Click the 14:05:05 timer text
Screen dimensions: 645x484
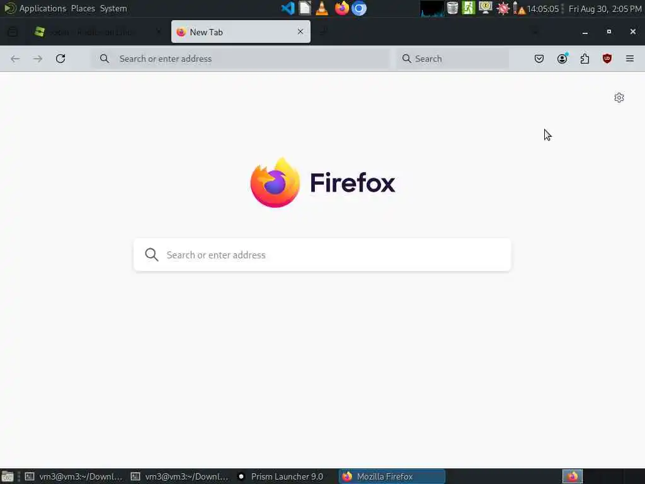point(543,9)
